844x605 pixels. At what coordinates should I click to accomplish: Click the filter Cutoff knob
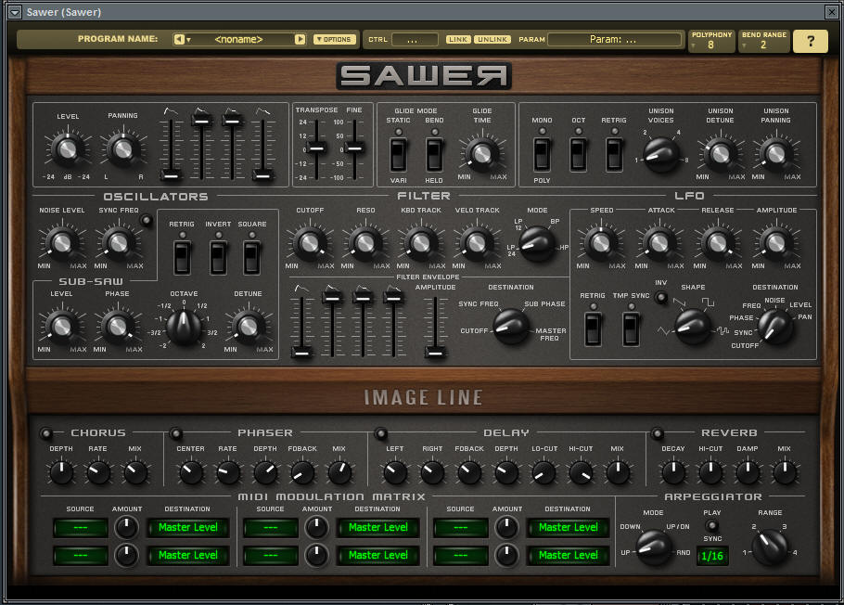point(309,244)
